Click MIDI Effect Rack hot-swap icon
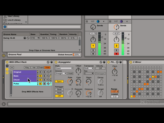 (x=48, y=62)
